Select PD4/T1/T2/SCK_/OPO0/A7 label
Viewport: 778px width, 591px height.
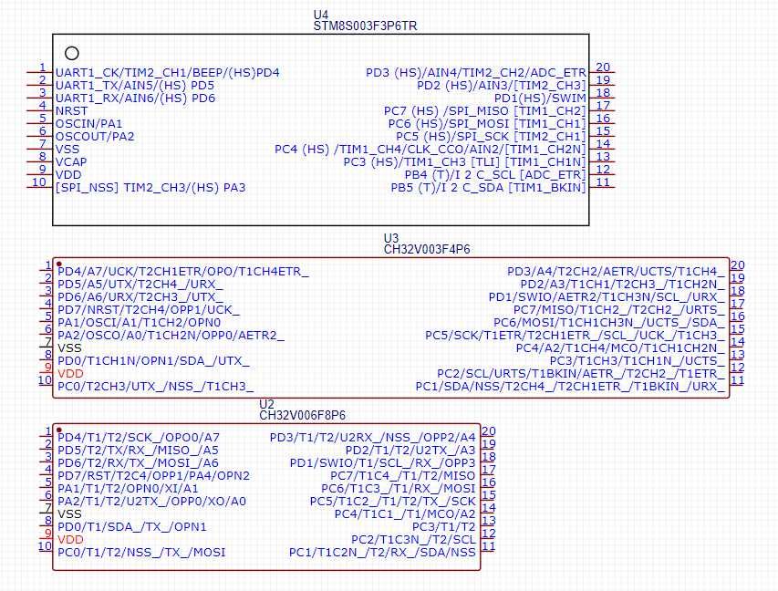click(139, 438)
